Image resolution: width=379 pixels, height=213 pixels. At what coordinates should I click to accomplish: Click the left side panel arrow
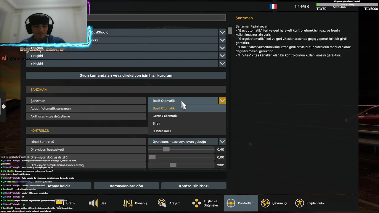pyautogui.click(x=4, y=106)
